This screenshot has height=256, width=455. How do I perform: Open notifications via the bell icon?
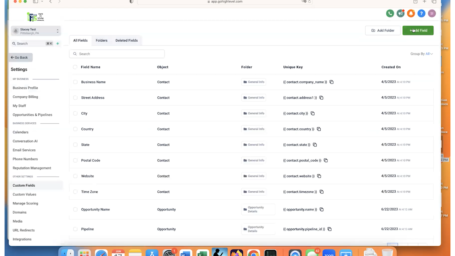(x=411, y=13)
